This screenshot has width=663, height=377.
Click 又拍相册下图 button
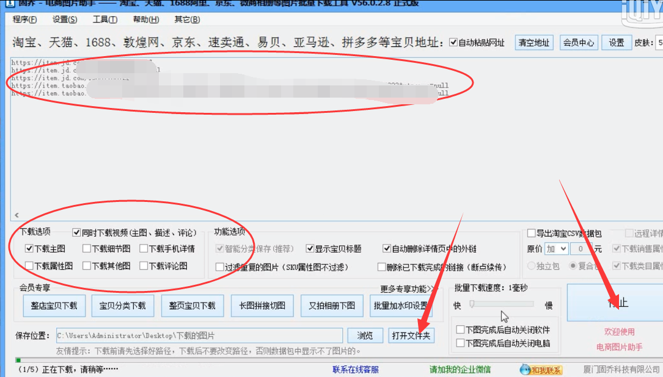332,306
